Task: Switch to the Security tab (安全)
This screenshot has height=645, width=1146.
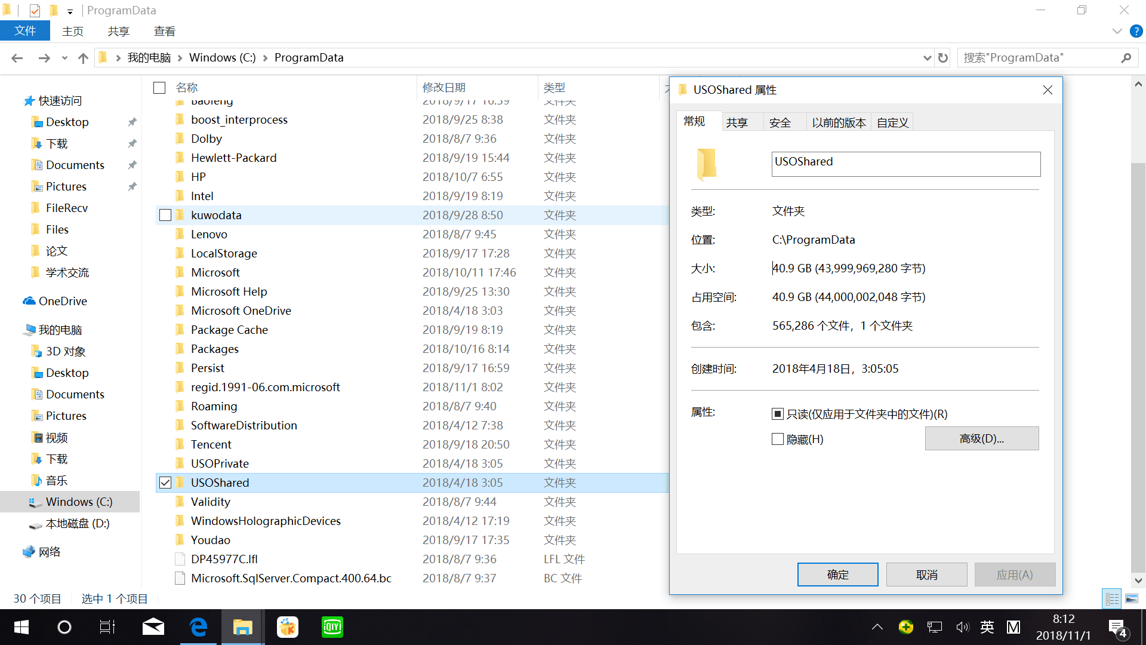Action: (x=780, y=122)
